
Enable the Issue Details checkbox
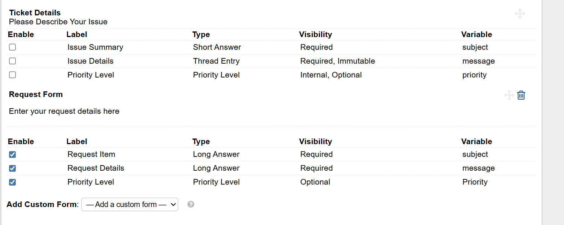[x=12, y=61]
